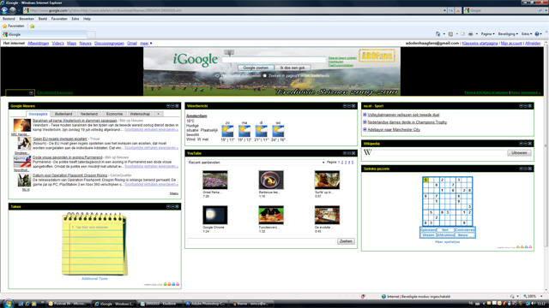Click the Windows Start orb

8,303
